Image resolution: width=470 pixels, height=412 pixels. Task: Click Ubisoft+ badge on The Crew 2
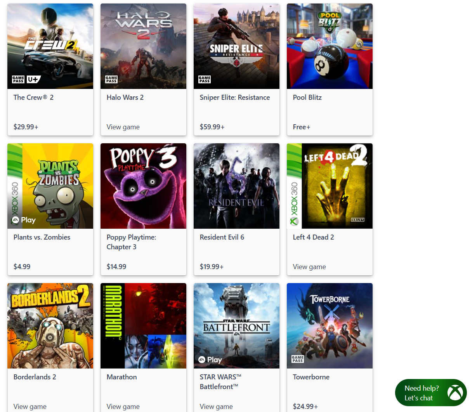(x=33, y=80)
